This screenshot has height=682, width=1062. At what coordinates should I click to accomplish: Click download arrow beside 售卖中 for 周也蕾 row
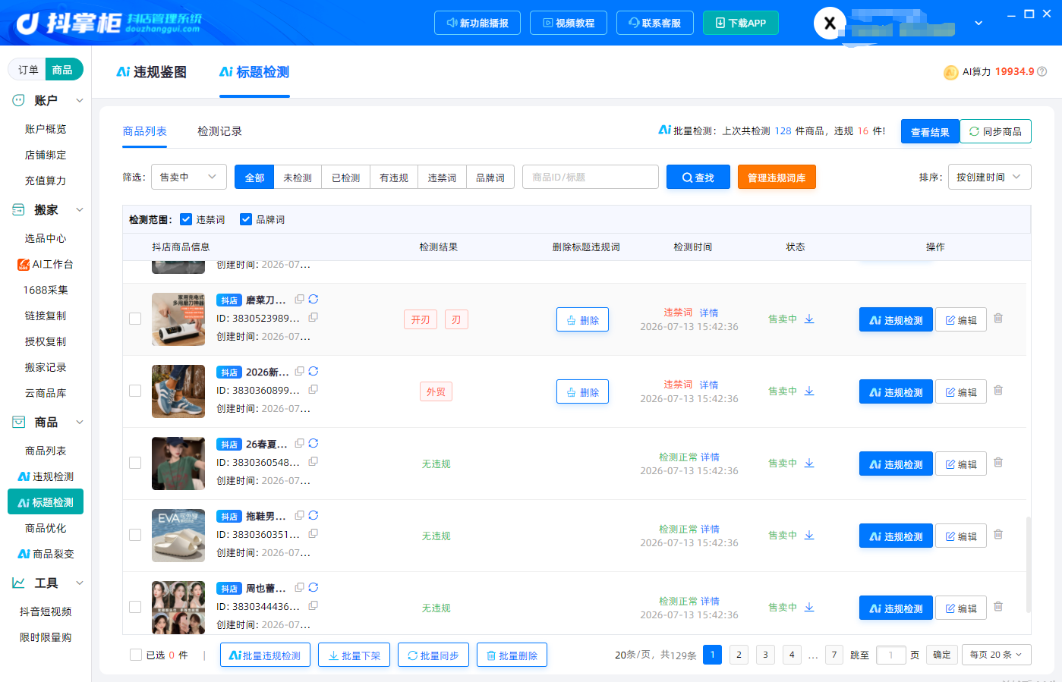coord(809,607)
